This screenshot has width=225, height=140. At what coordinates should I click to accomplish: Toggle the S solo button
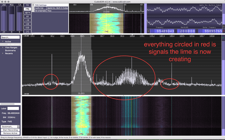click(x=224, y=27)
